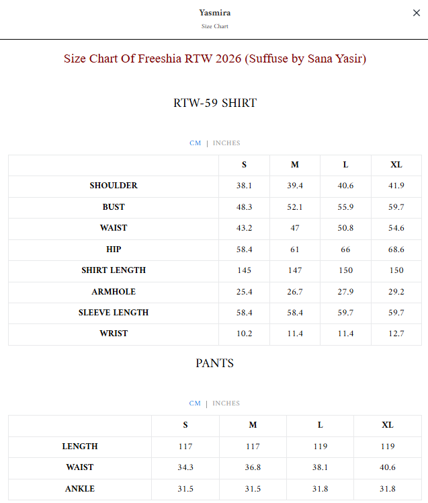Click pants WAIST value for size S
The height and width of the screenshot is (503, 428).
coord(185,467)
